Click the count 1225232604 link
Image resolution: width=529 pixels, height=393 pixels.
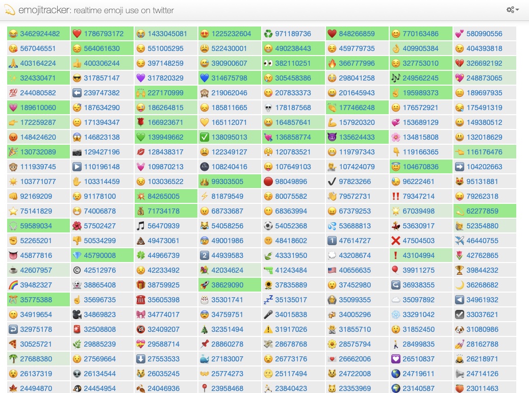click(x=231, y=34)
